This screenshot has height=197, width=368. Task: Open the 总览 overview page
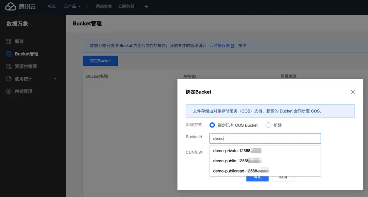point(52,6)
